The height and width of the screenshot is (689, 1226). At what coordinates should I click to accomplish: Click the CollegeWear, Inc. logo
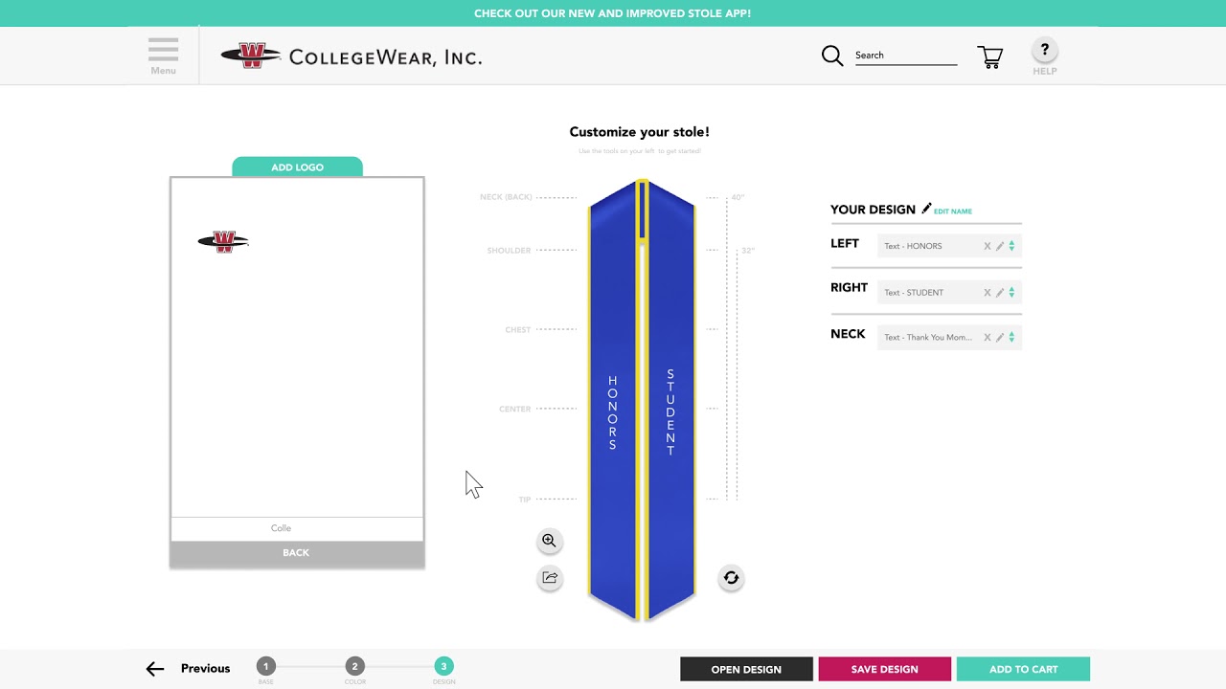[351, 56]
